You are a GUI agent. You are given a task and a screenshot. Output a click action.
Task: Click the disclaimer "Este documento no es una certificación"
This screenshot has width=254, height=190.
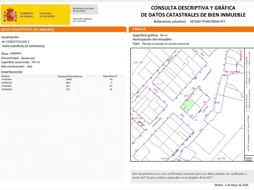pos(189,176)
